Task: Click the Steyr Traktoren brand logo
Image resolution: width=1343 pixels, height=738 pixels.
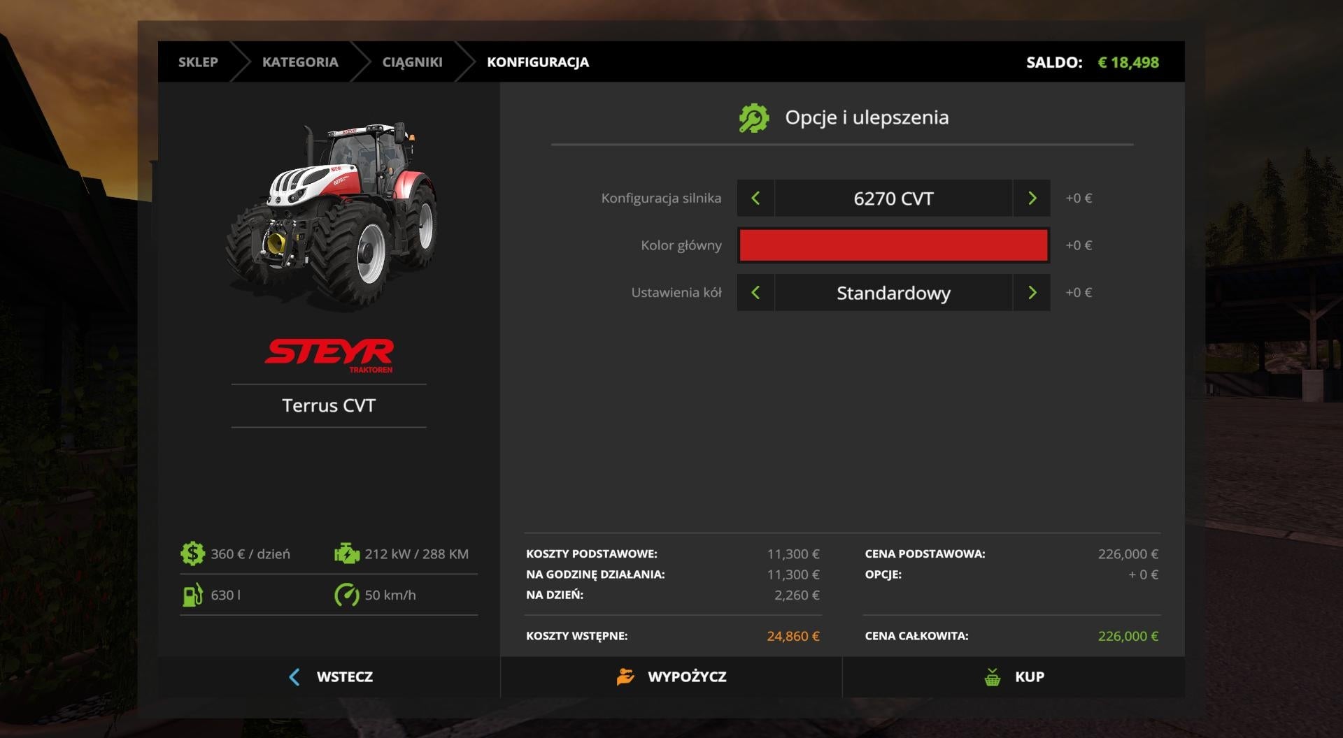Action: (329, 355)
